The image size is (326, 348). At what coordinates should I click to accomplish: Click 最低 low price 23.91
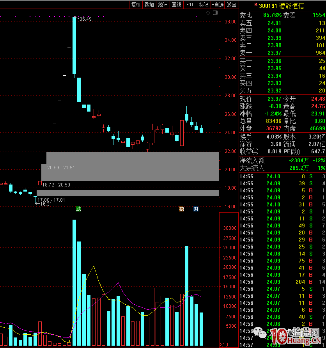click(x=318, y=114)
